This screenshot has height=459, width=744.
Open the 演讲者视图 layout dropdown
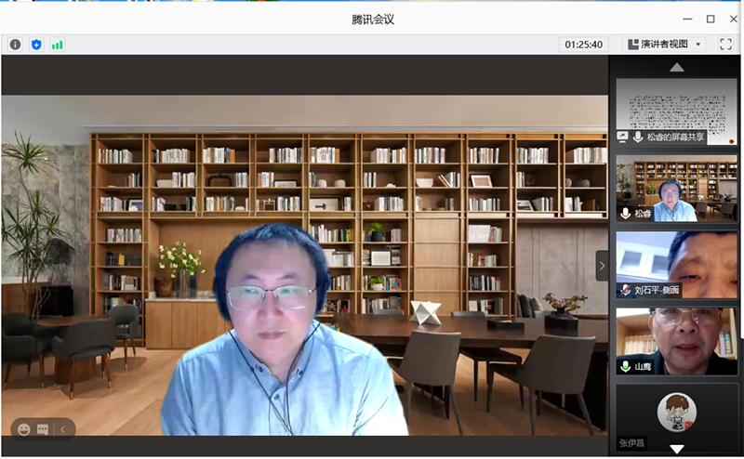click(x=664, y=44)
